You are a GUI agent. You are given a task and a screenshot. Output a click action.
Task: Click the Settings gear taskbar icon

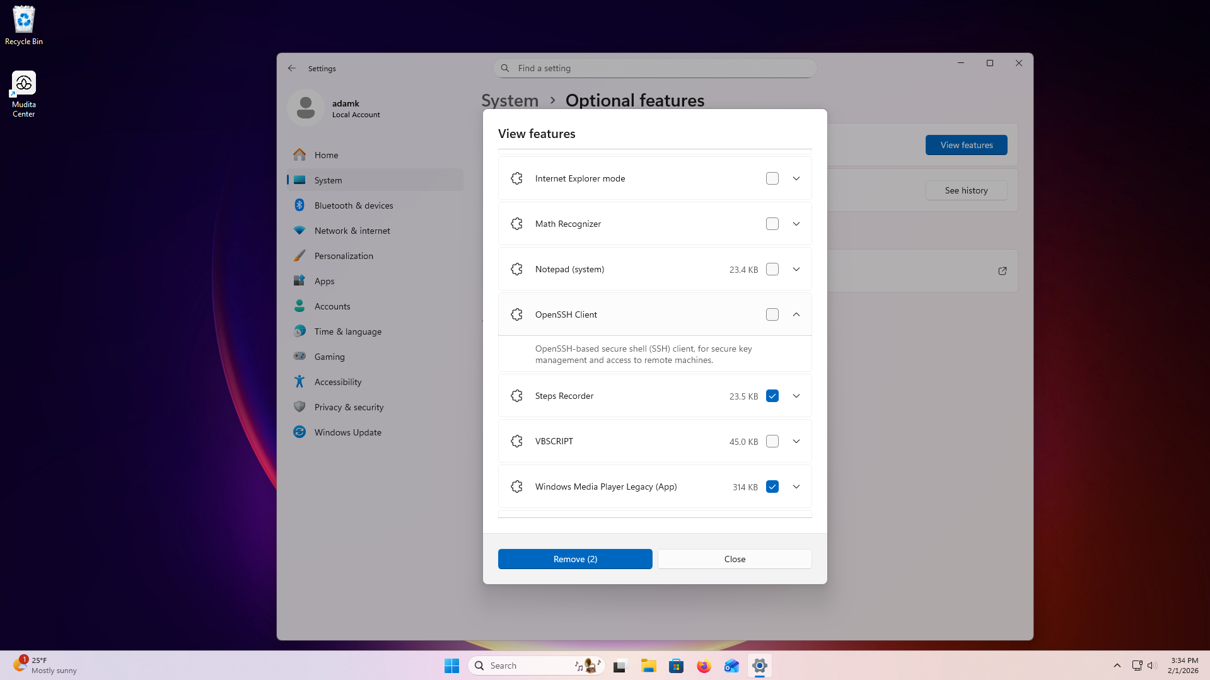[x=760, y=666]
